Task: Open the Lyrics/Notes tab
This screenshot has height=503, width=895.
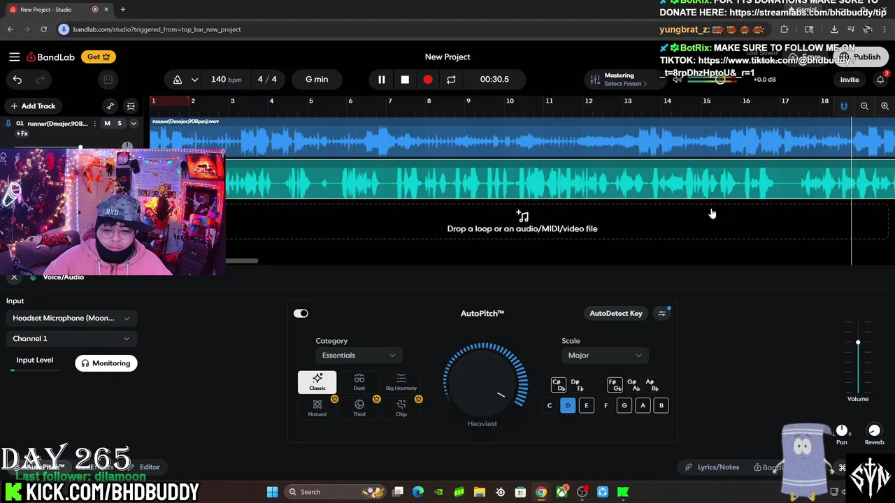Action: (x=713, y=467)
